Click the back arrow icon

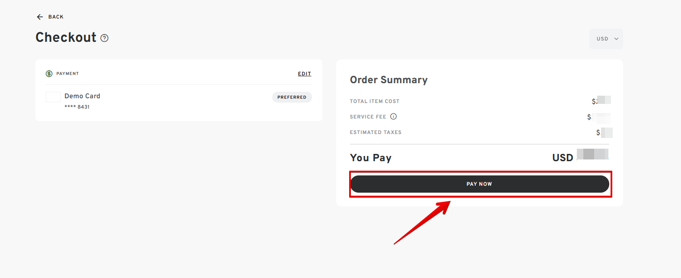[40, 17]
